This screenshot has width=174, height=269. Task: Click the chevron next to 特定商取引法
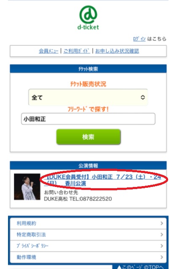click(x=162, y=235)
